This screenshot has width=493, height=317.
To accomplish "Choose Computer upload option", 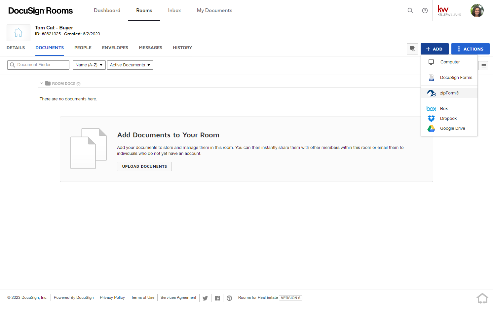I will click(x=449, y=62).
